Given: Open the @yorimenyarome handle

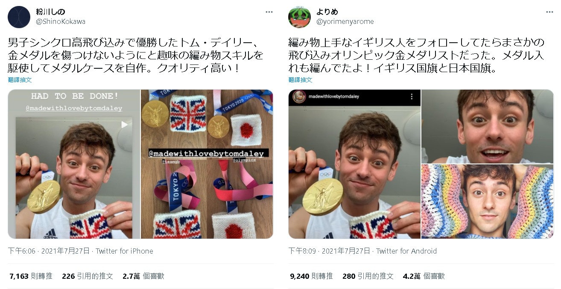Looking at the screenshot, I should tap(345, 21).
